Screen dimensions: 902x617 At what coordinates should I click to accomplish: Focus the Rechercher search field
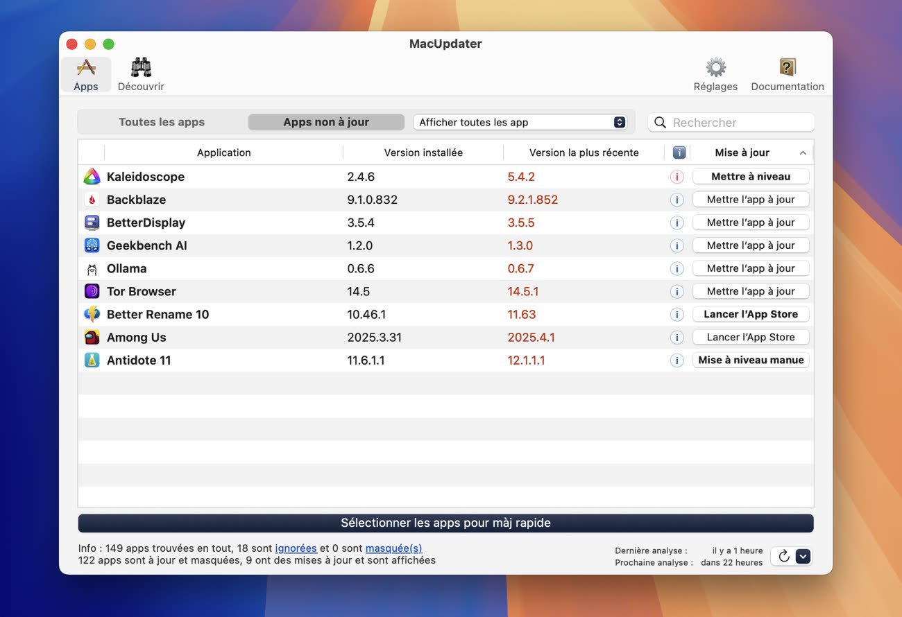tap(731, 123)
